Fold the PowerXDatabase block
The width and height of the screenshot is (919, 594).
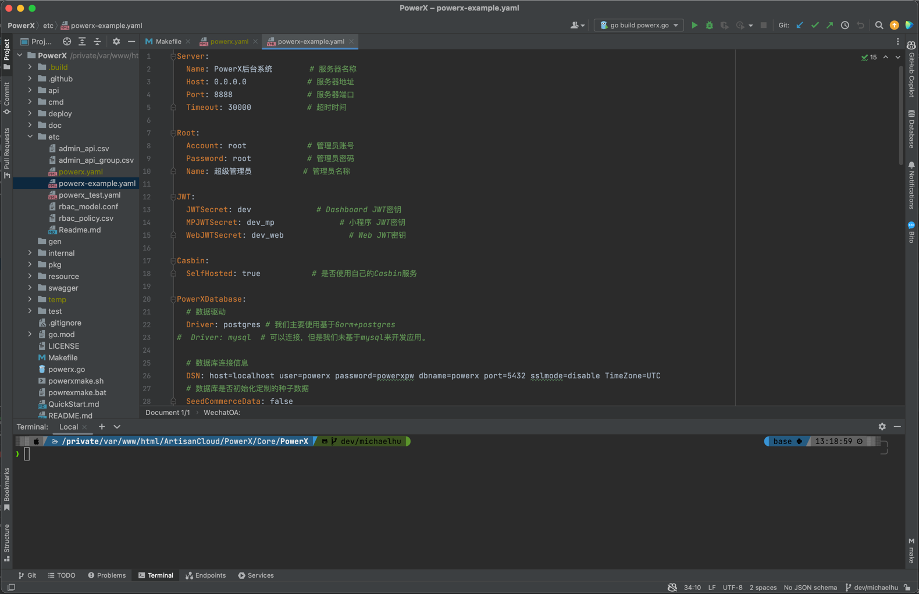click(173, 299)
